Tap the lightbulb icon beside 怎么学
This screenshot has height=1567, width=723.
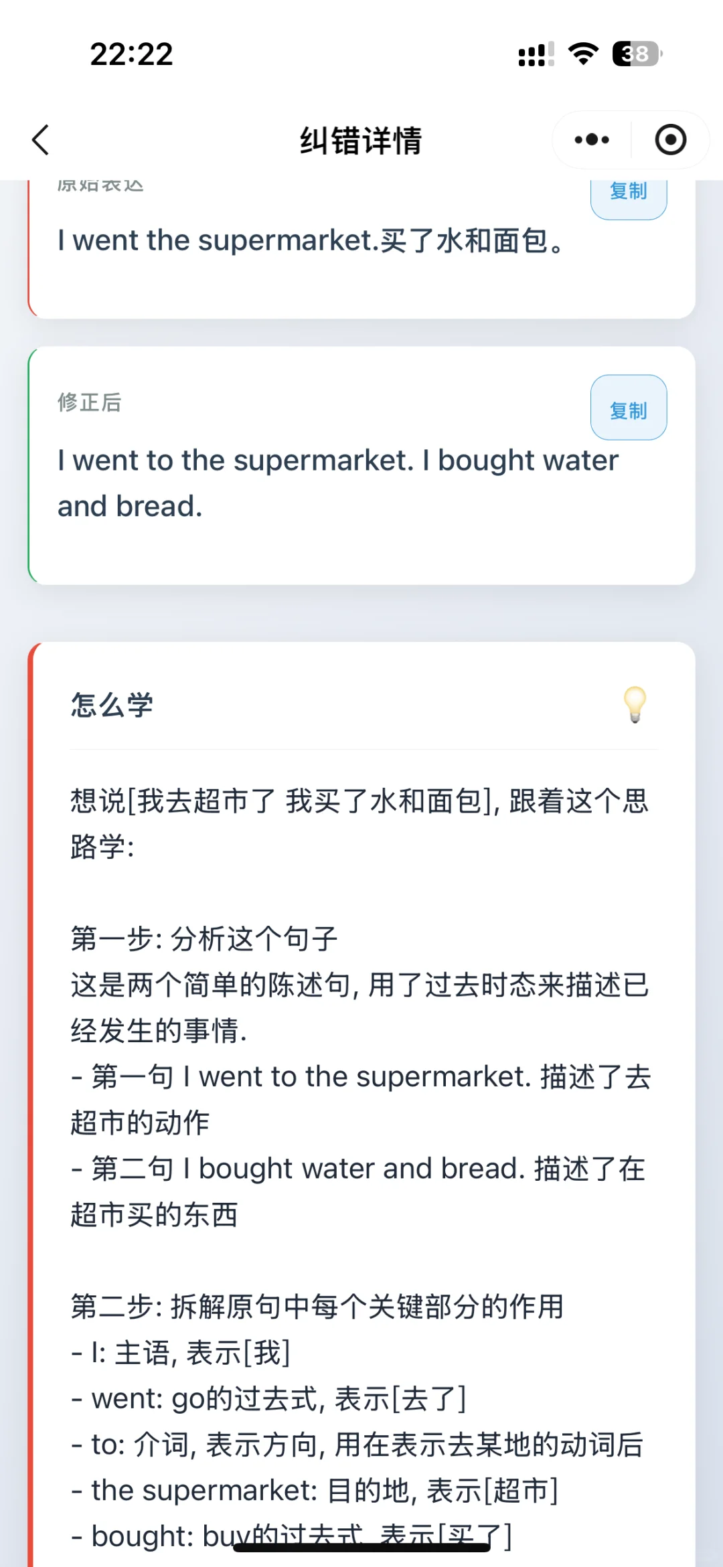[x=635, y=704]
